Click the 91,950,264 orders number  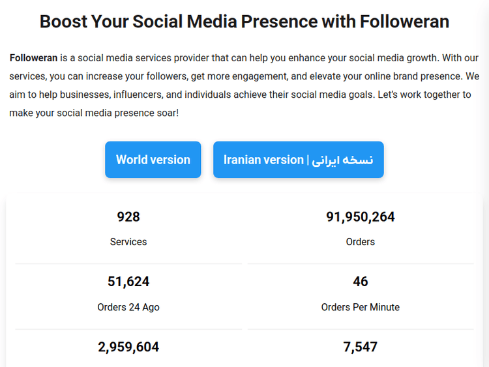point(361,217)
